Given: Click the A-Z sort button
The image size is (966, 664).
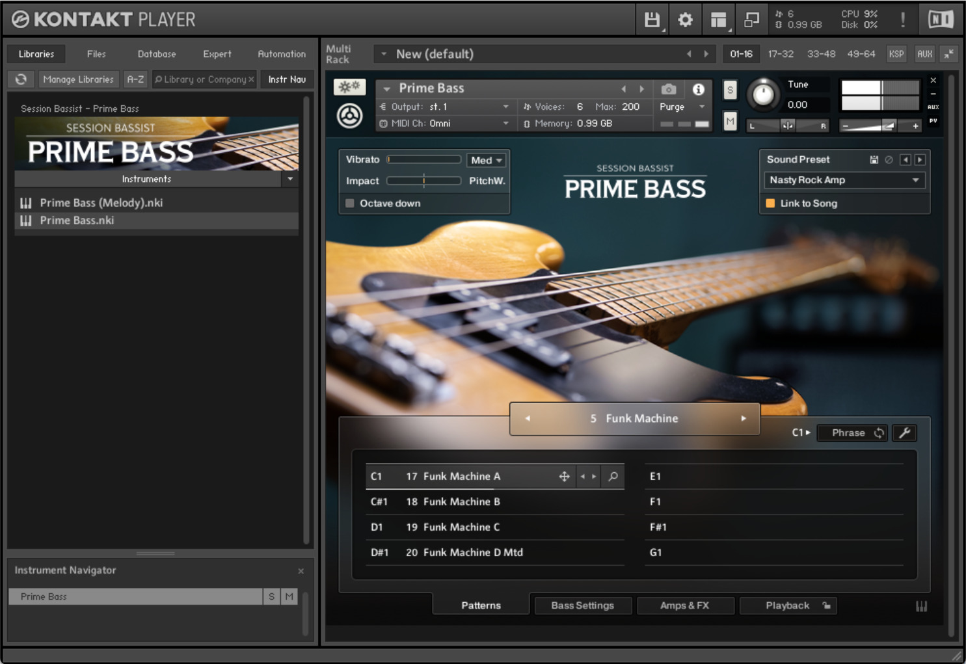Looking at the screenshot, I should [135, 79].
